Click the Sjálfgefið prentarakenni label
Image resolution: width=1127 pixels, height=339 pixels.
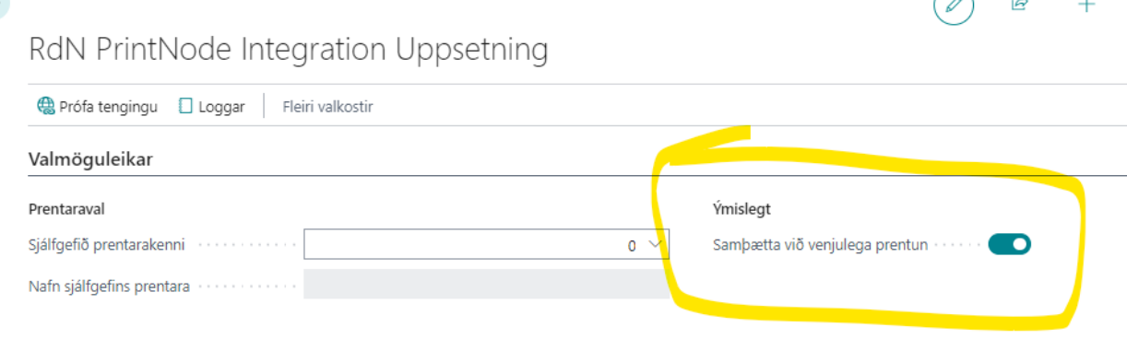(x=107, y=245)
